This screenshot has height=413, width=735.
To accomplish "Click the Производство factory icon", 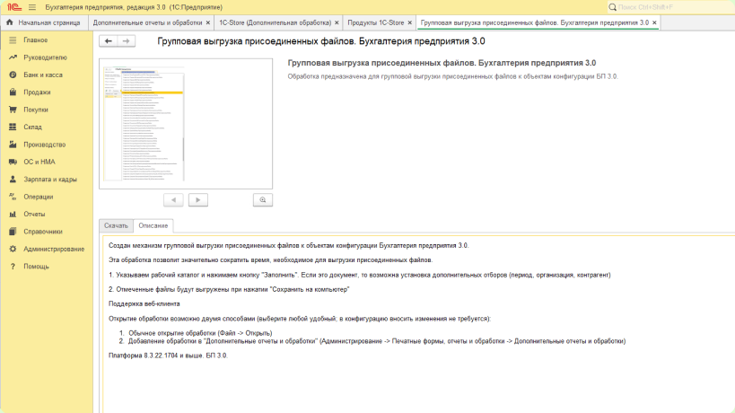I will pyautogui.click(x=13, y=145).
